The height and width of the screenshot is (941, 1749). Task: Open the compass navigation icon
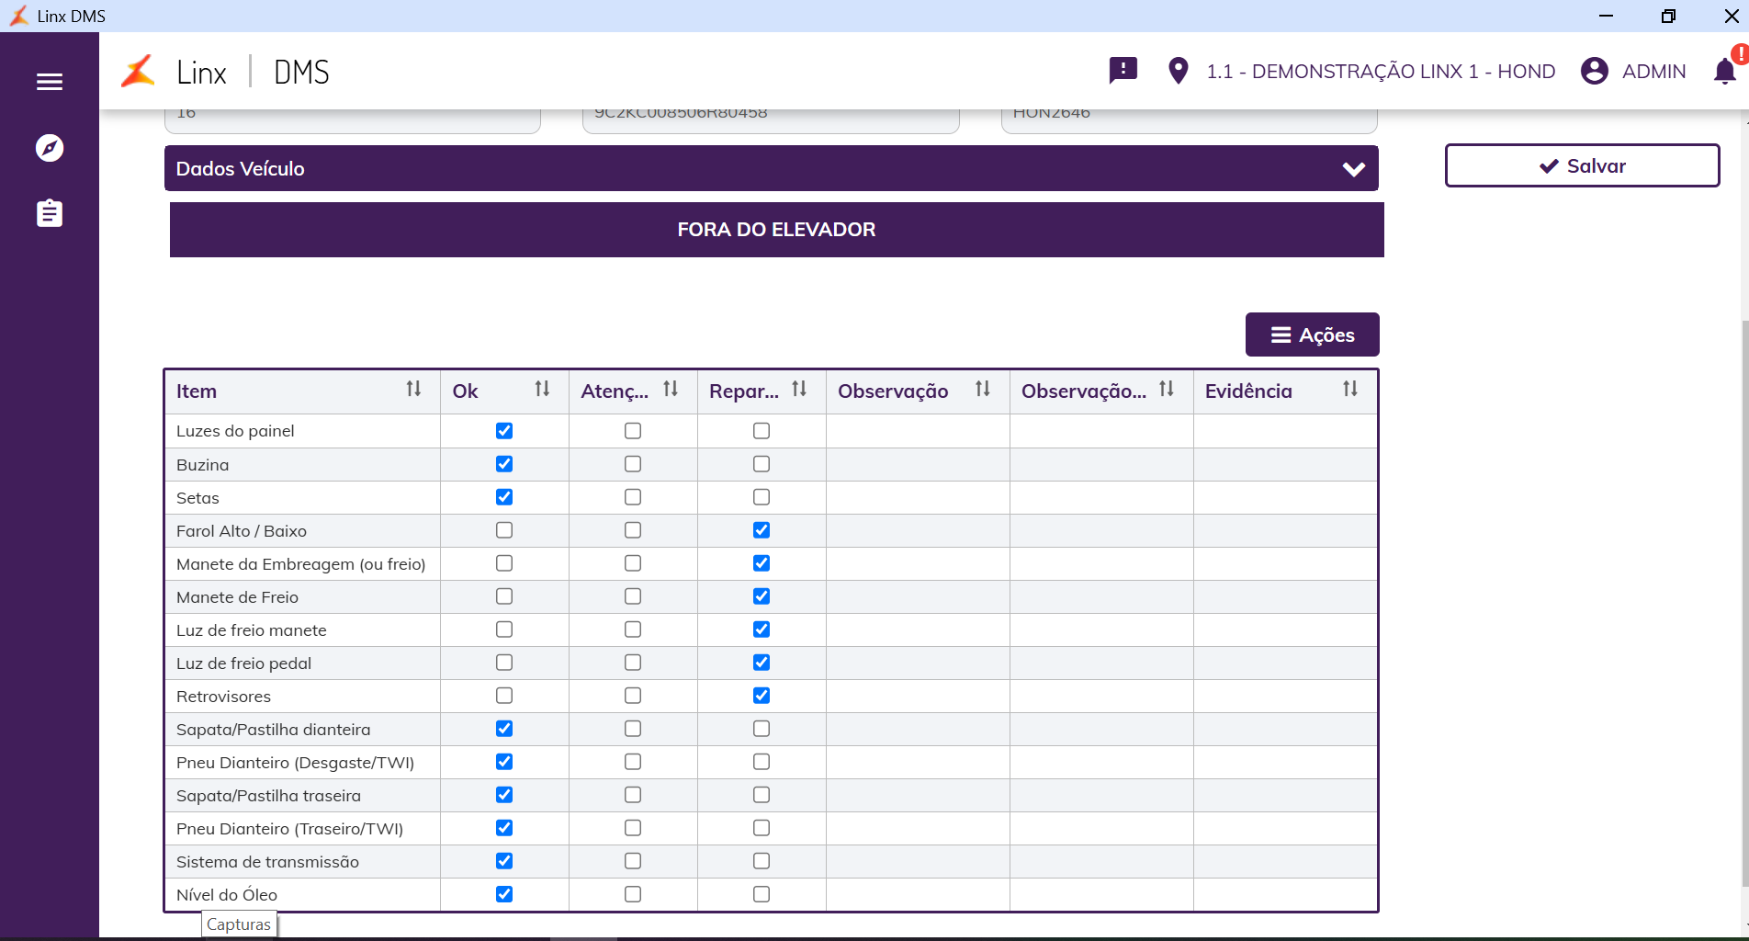(x=50, y=148)
